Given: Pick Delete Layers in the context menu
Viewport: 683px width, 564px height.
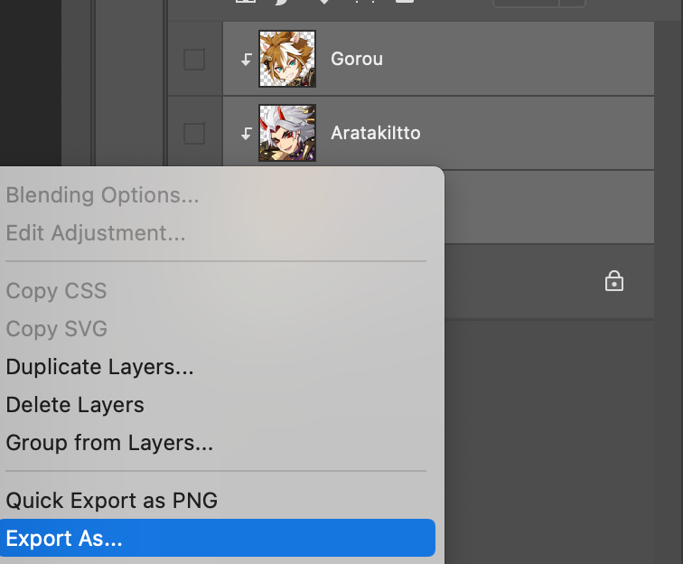Looking at the screenshot, I should 75,405.
